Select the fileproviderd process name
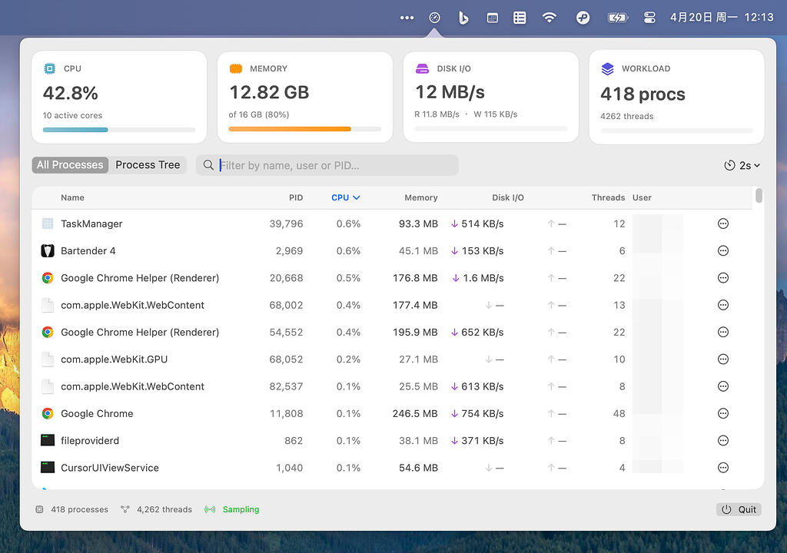Image resolution: width=787 pixels, height=553 pixels. pyautogui.click(x=90, y=441)
